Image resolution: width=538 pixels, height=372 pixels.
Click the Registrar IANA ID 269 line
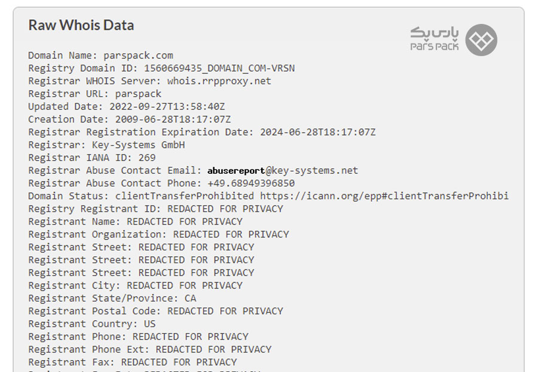click(92, 158)
